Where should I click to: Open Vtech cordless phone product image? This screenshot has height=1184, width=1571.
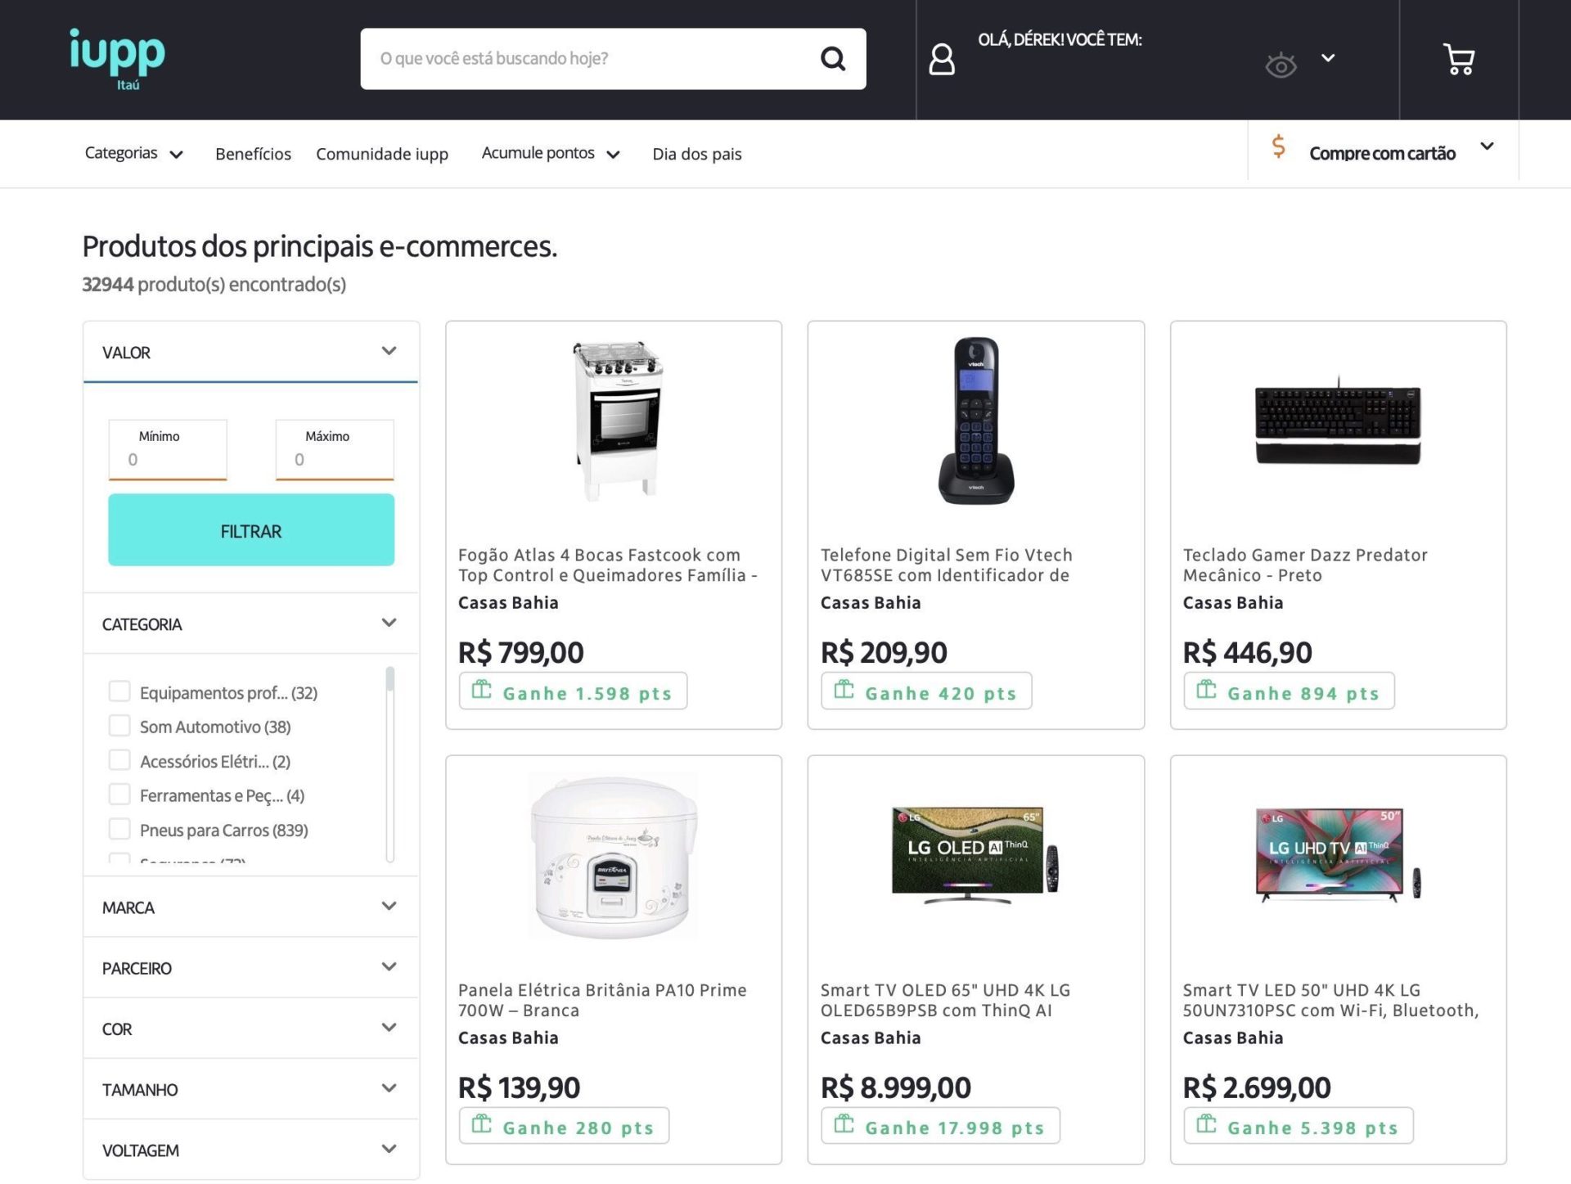click(x=975, y=420)
